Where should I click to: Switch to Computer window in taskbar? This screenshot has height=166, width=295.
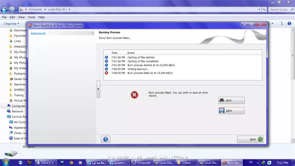pyautogui.click(x=141, y=163)
